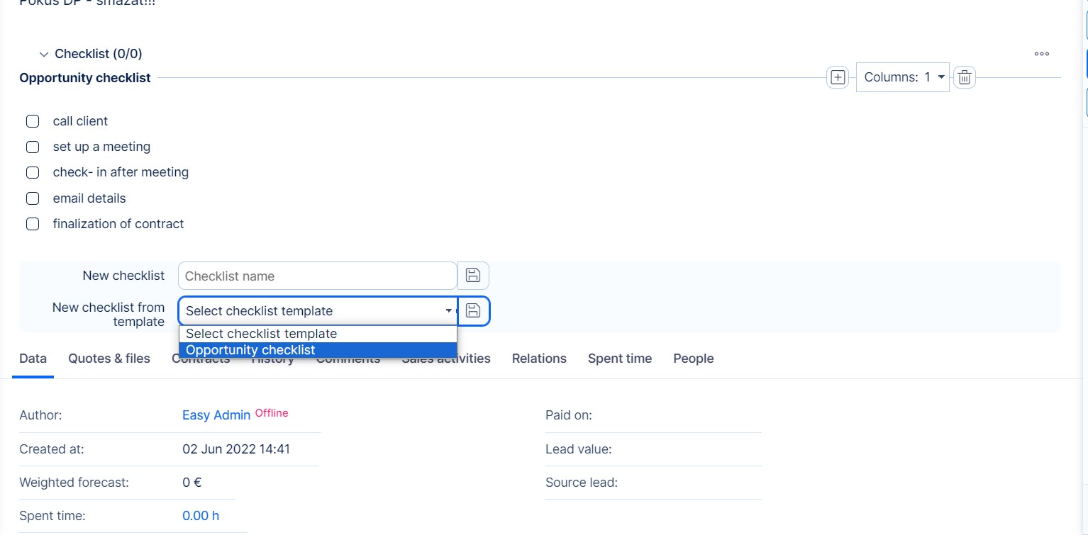Focus the Checklist name input field
This screenshot has width=1088, height=535.
point(317,276)
